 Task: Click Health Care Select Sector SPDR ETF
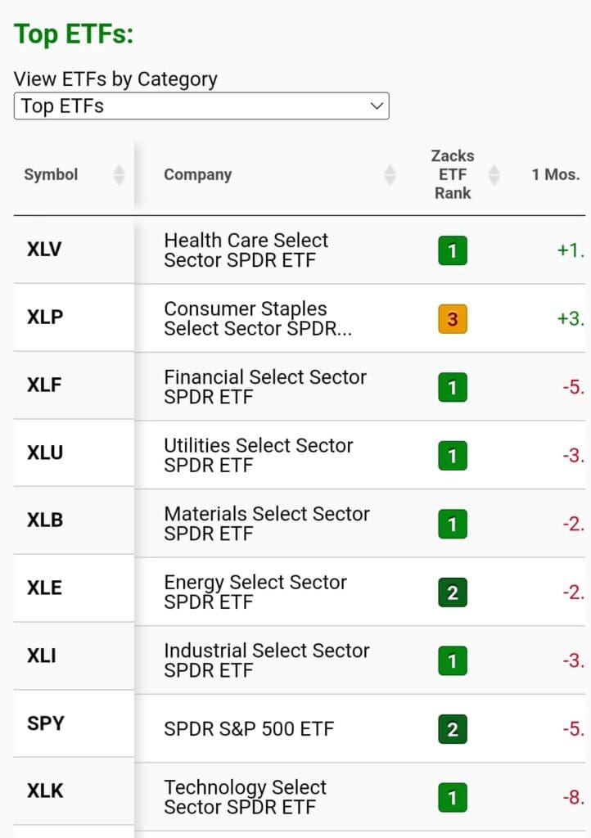pyautogui.click(x=246, y=249)
